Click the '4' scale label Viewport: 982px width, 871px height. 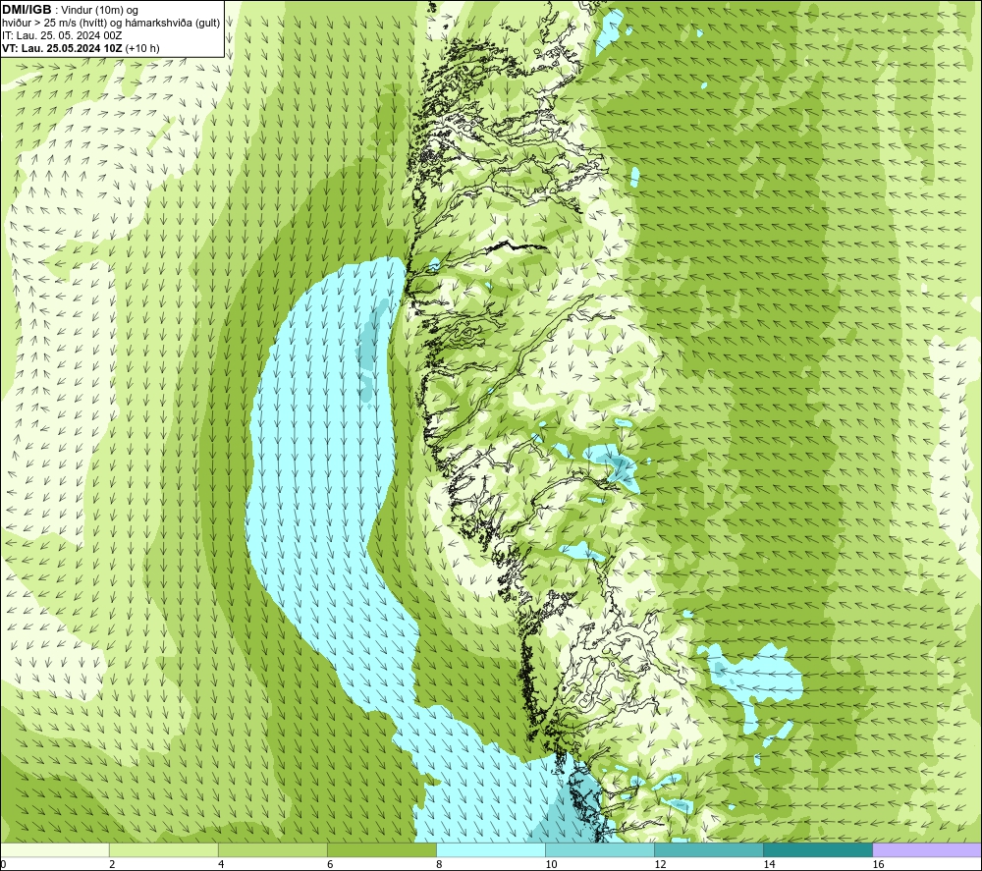coord(221,865)
